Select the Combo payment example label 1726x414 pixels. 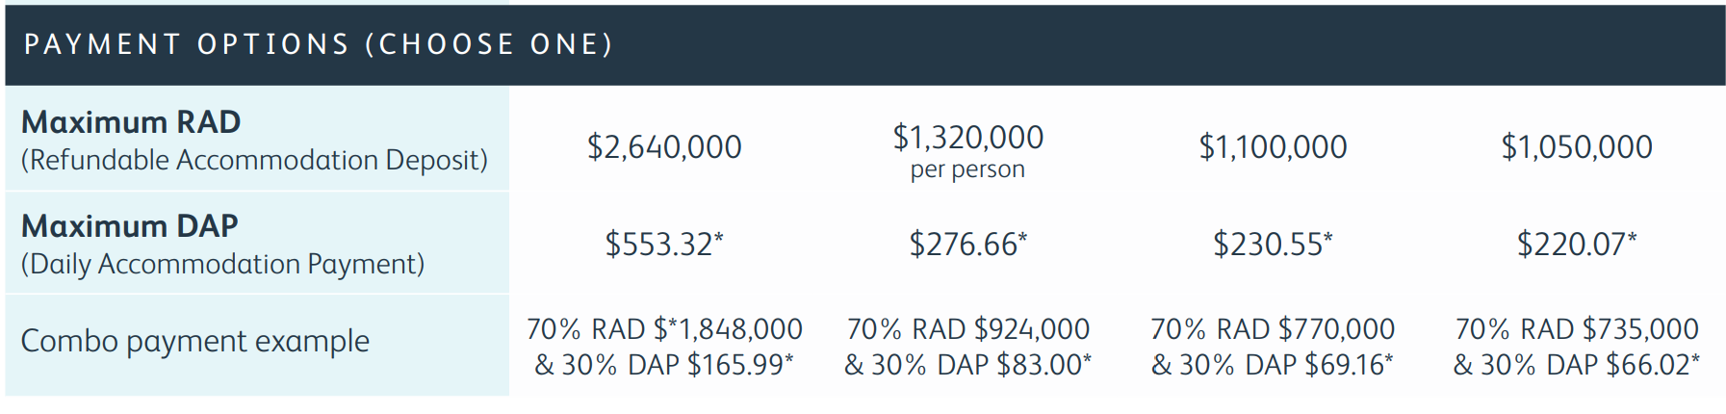pyautogui.click(x=194, y=342)
